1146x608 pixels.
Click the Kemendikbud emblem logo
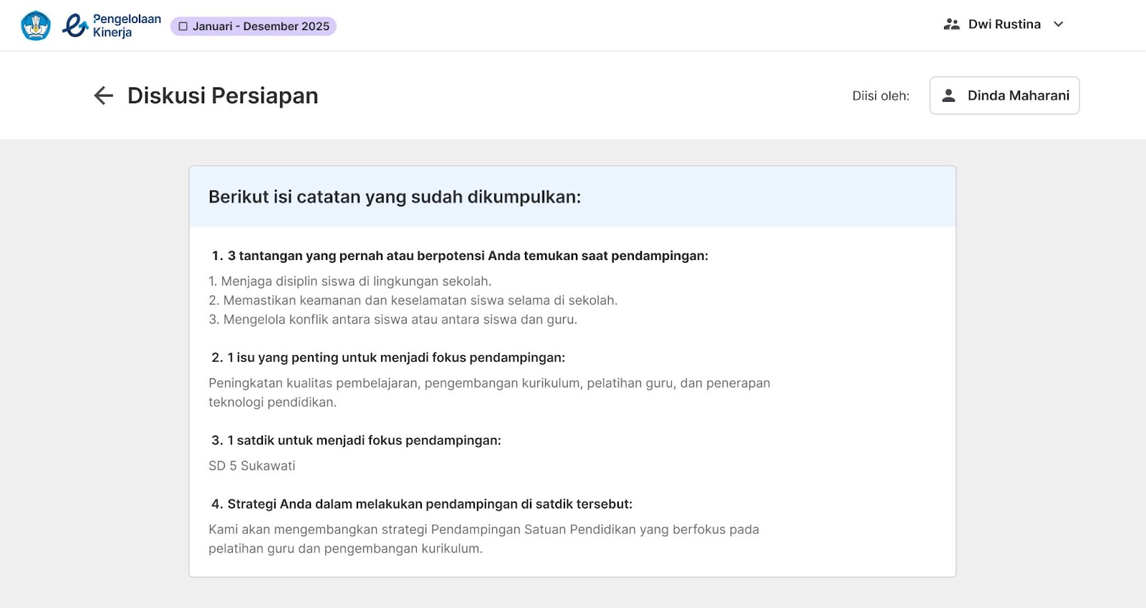coord(36,26)
